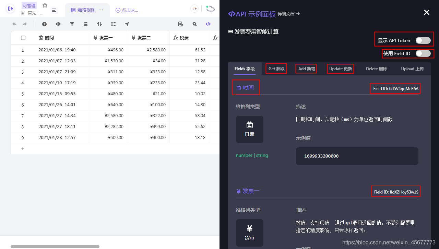
Task: Click the share paper-plane icon
Action: [x=127, y=24]
